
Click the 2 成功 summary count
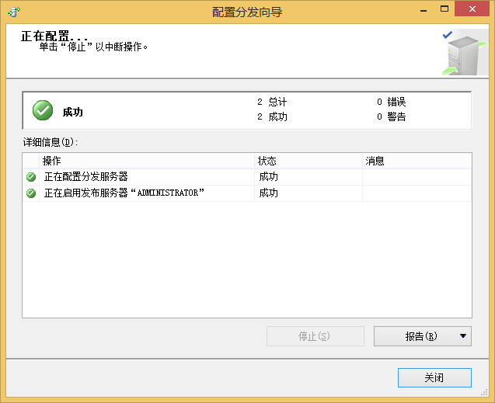(x=272, y=116)
